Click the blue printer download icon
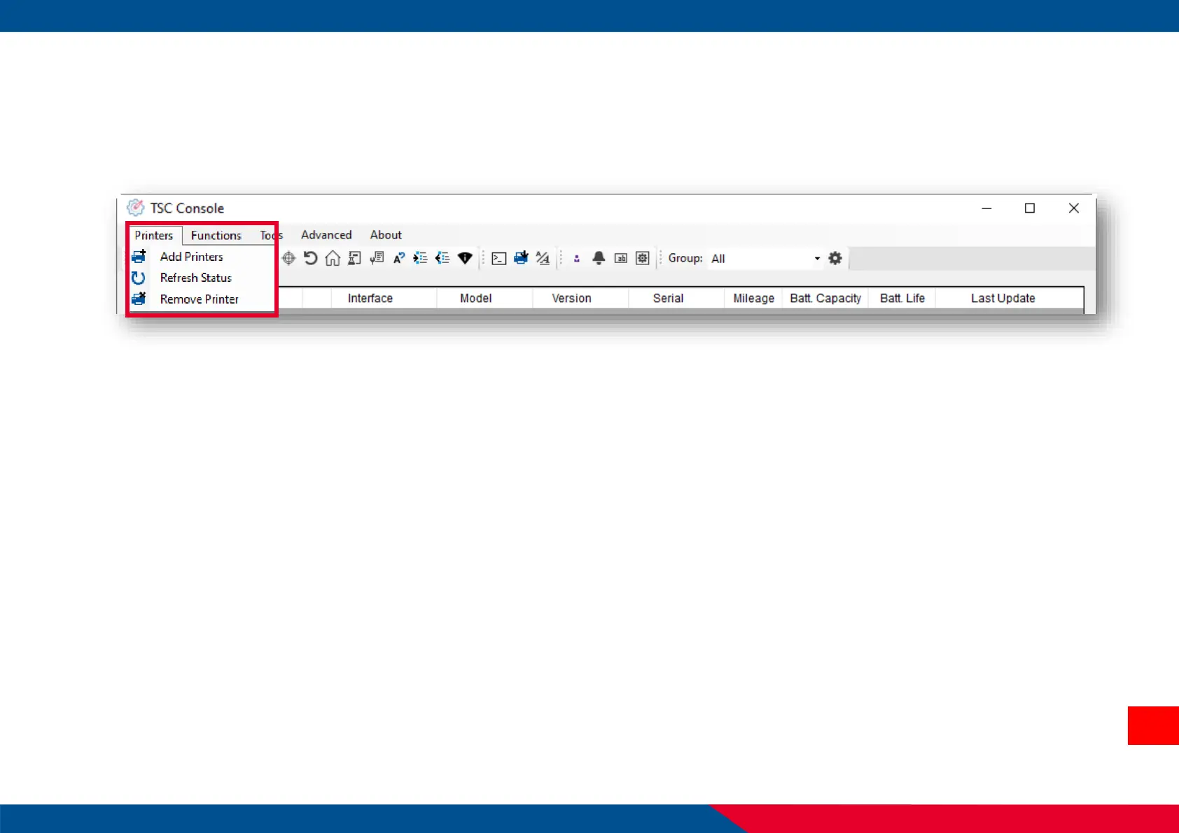 point(521,258)
